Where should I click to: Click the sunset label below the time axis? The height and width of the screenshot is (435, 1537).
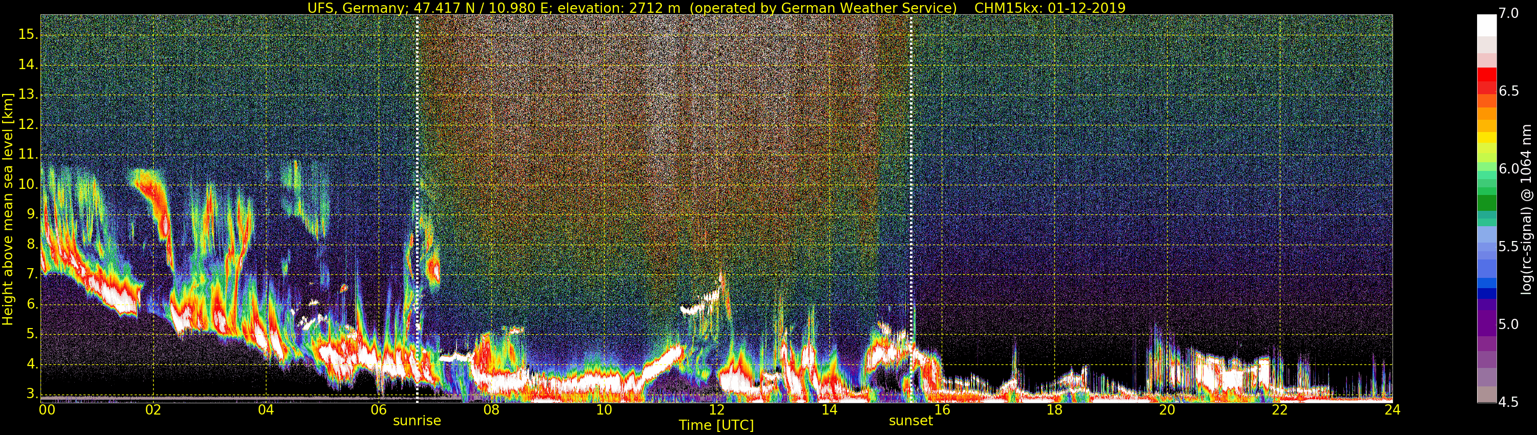point(910,421)
